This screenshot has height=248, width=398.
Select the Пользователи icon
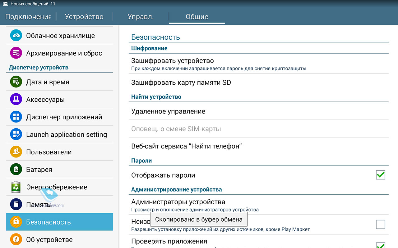pos(16,152)
